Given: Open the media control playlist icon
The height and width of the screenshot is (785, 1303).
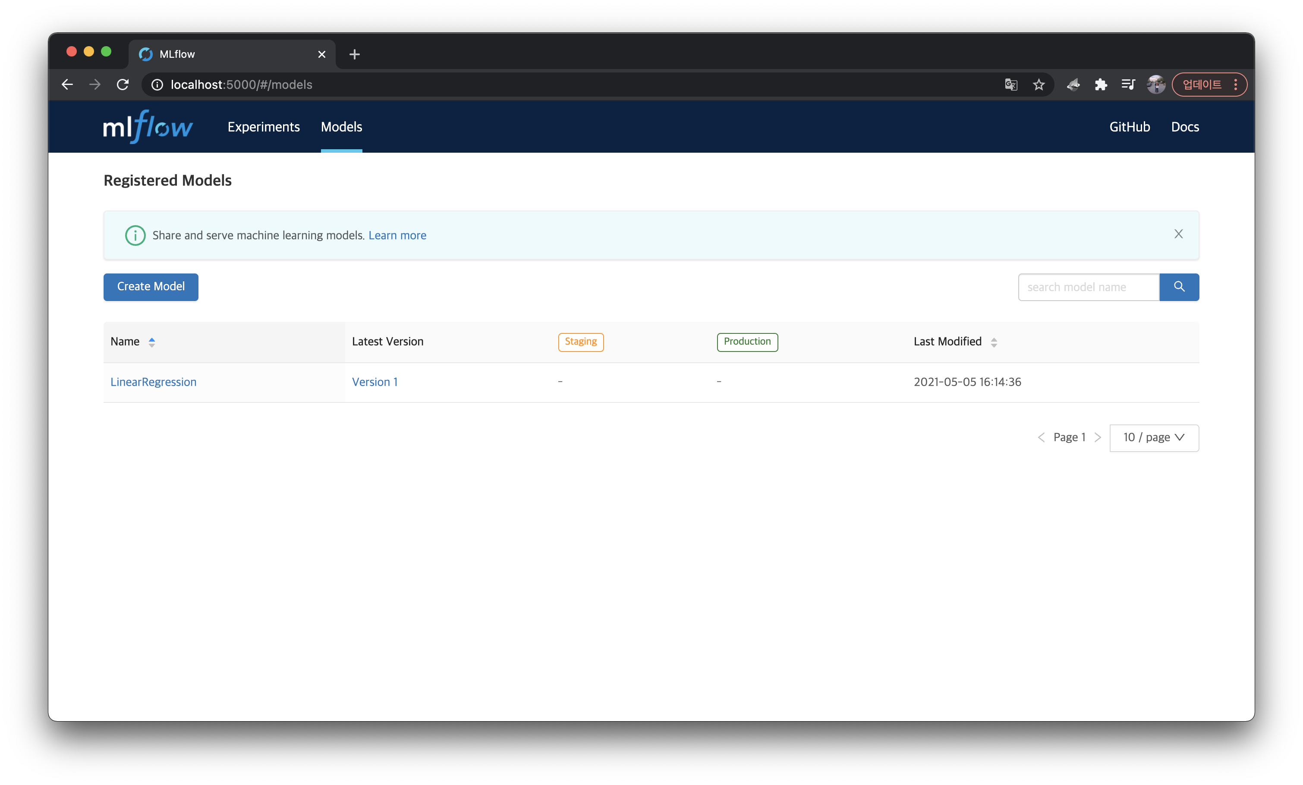Looking at the screenshot, I should pos(1128,85).
